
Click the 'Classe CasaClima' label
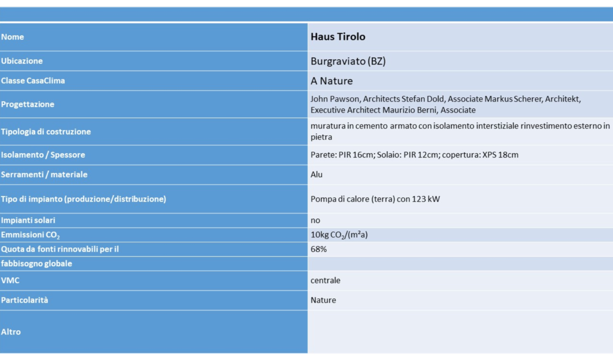click(33, 81)
